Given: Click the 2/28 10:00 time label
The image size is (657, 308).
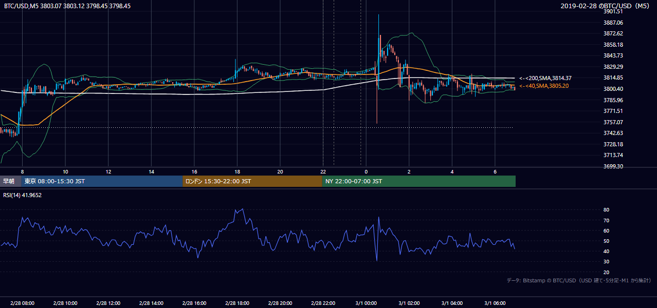Looking at the screenshot, I should click(65, 303).
